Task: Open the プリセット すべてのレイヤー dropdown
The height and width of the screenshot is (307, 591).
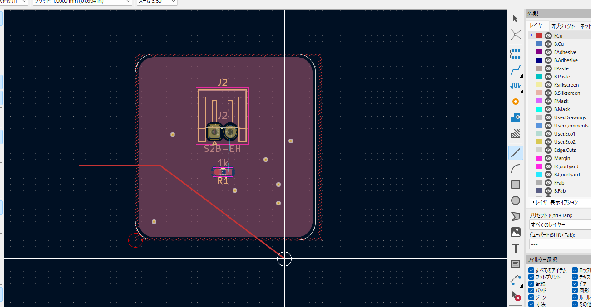Action: (560, 224)
